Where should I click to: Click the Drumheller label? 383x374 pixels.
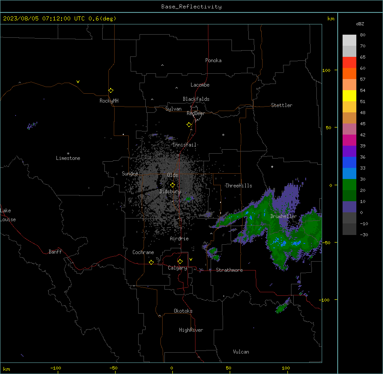tap(283, 216)
